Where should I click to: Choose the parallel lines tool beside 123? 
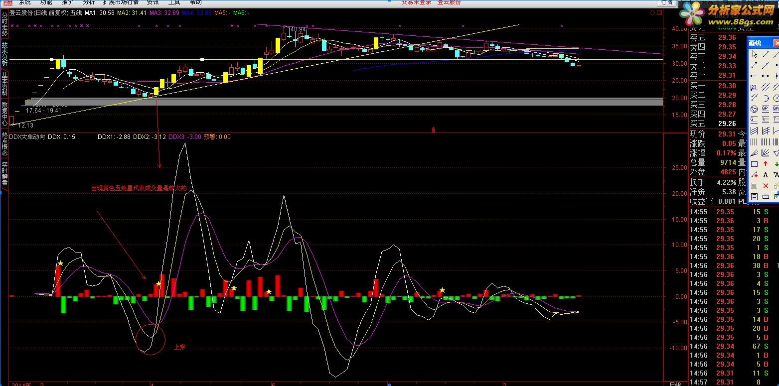pos(766,87)
